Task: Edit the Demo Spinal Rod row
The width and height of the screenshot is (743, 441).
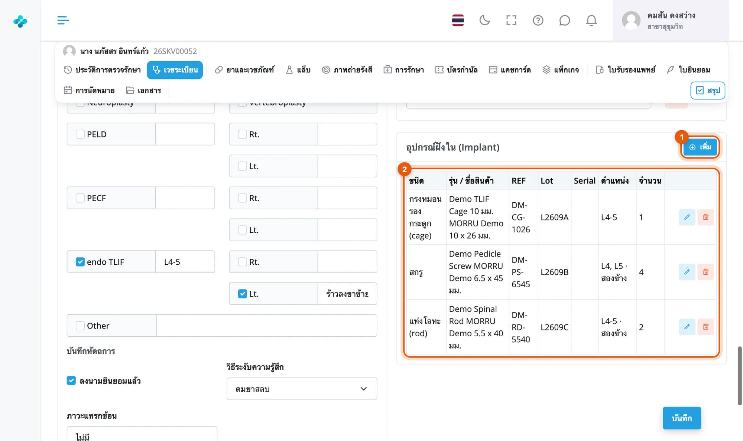Action: (x=687, y=327)
